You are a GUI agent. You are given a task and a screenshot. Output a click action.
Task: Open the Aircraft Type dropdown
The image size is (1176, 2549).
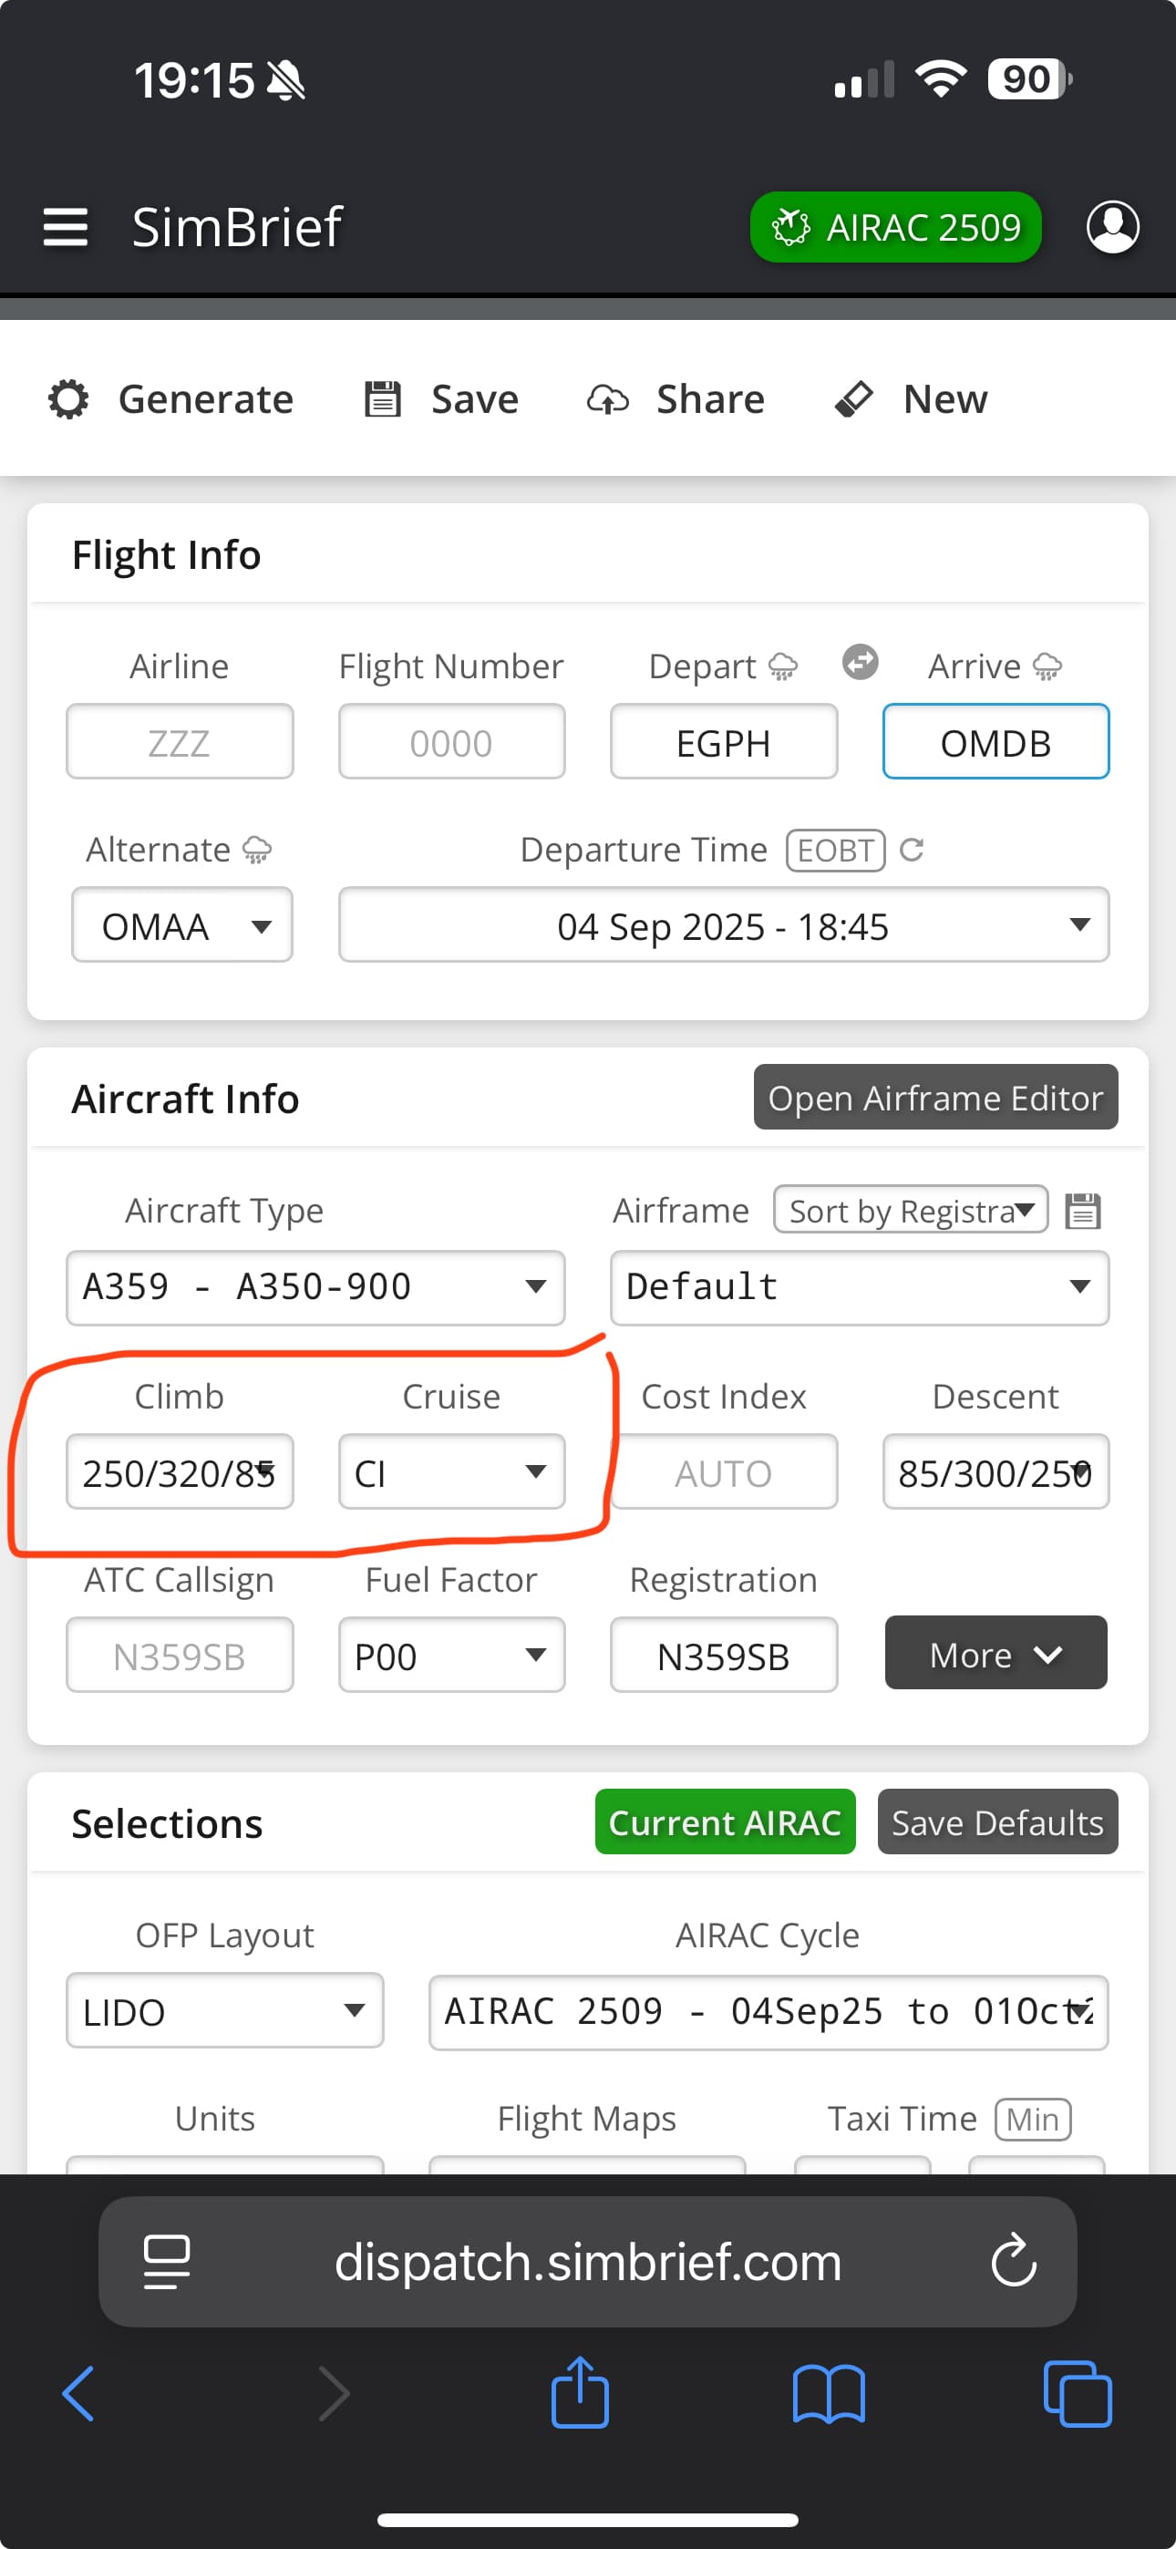[315, 1287]
